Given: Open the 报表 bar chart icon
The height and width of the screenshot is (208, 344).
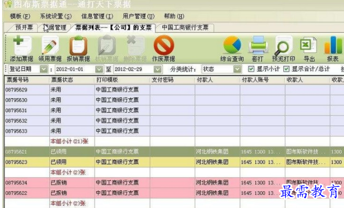Looking at the screenshot, I should point(333,45).
